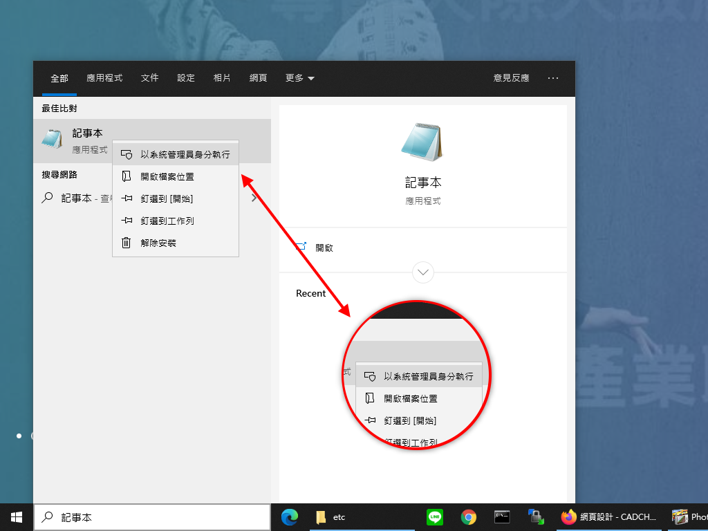Viewport: 708px width, 531px height.
Task: Click the large 記事本 icon in preview pane
Action: click(422, 142)
